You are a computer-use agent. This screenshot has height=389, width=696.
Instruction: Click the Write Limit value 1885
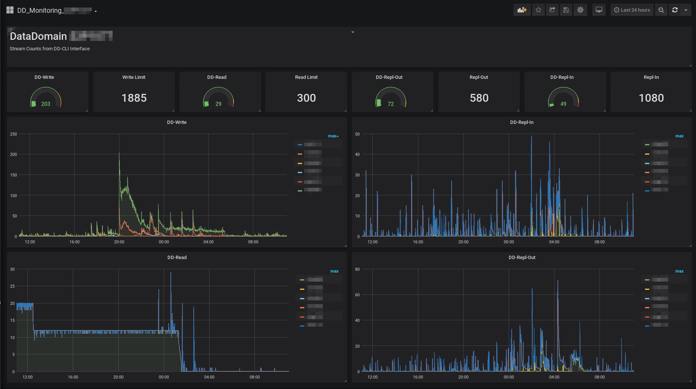point(134,98)
